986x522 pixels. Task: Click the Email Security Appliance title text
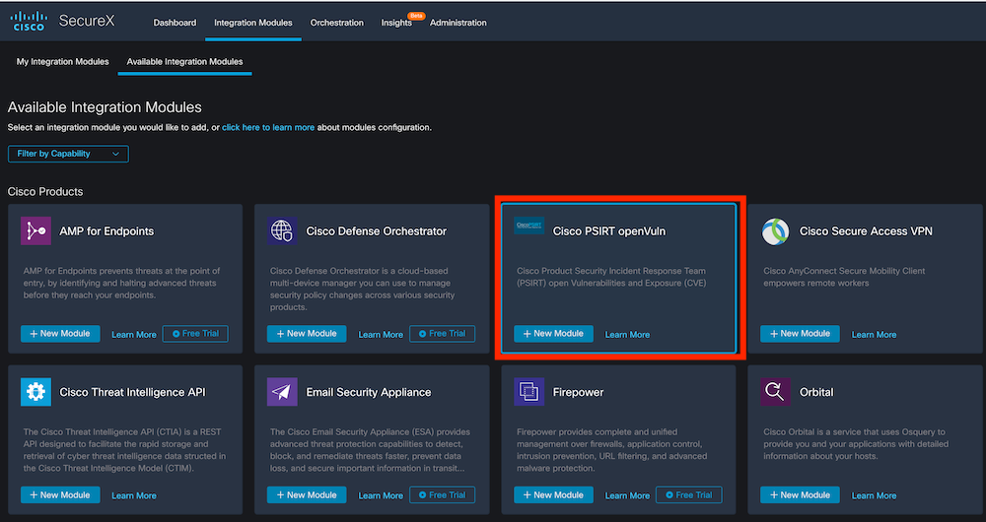369,392
